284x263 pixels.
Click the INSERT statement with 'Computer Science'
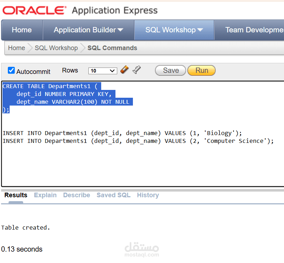pyautogui.click(x=138, y=141)
